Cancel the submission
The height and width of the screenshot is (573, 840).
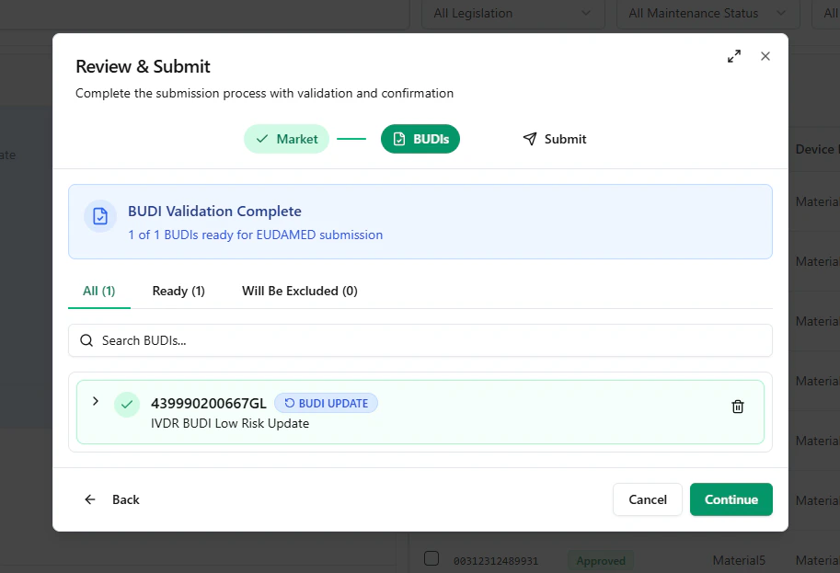tap(647, 499)
